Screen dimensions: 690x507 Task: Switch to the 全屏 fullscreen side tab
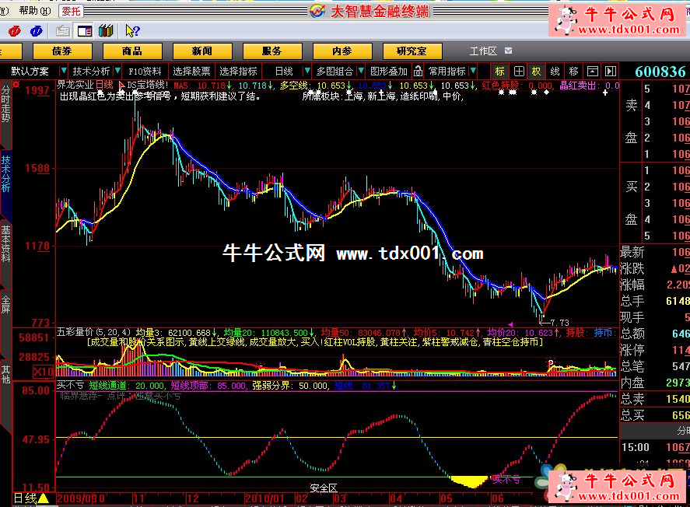click(5, 304)
